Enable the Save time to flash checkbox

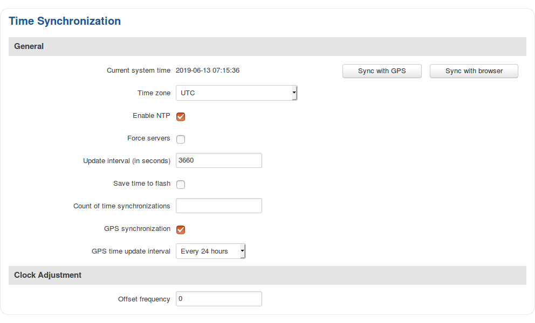(x=181, y=185)
